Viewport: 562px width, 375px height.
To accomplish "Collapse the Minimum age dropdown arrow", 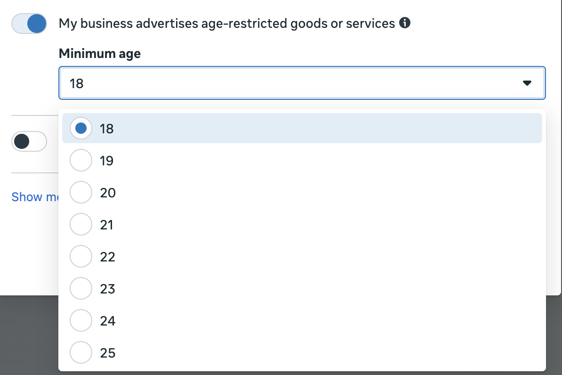I will point(527,83).
